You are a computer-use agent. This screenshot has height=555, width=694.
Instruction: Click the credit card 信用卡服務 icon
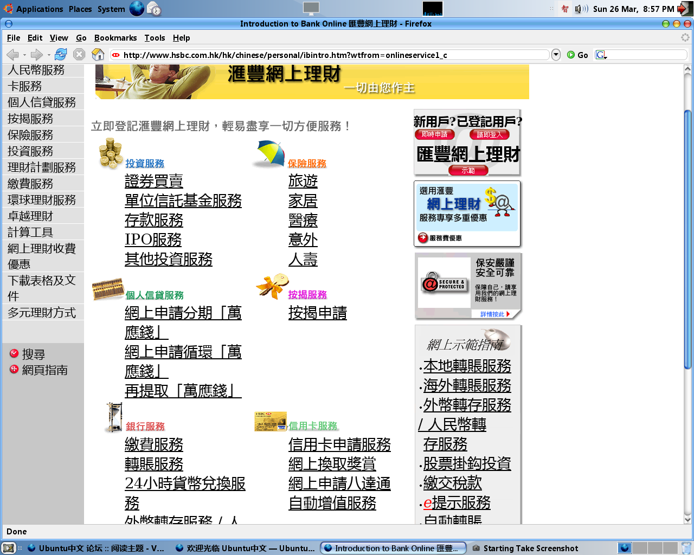[x=271, y=422]
